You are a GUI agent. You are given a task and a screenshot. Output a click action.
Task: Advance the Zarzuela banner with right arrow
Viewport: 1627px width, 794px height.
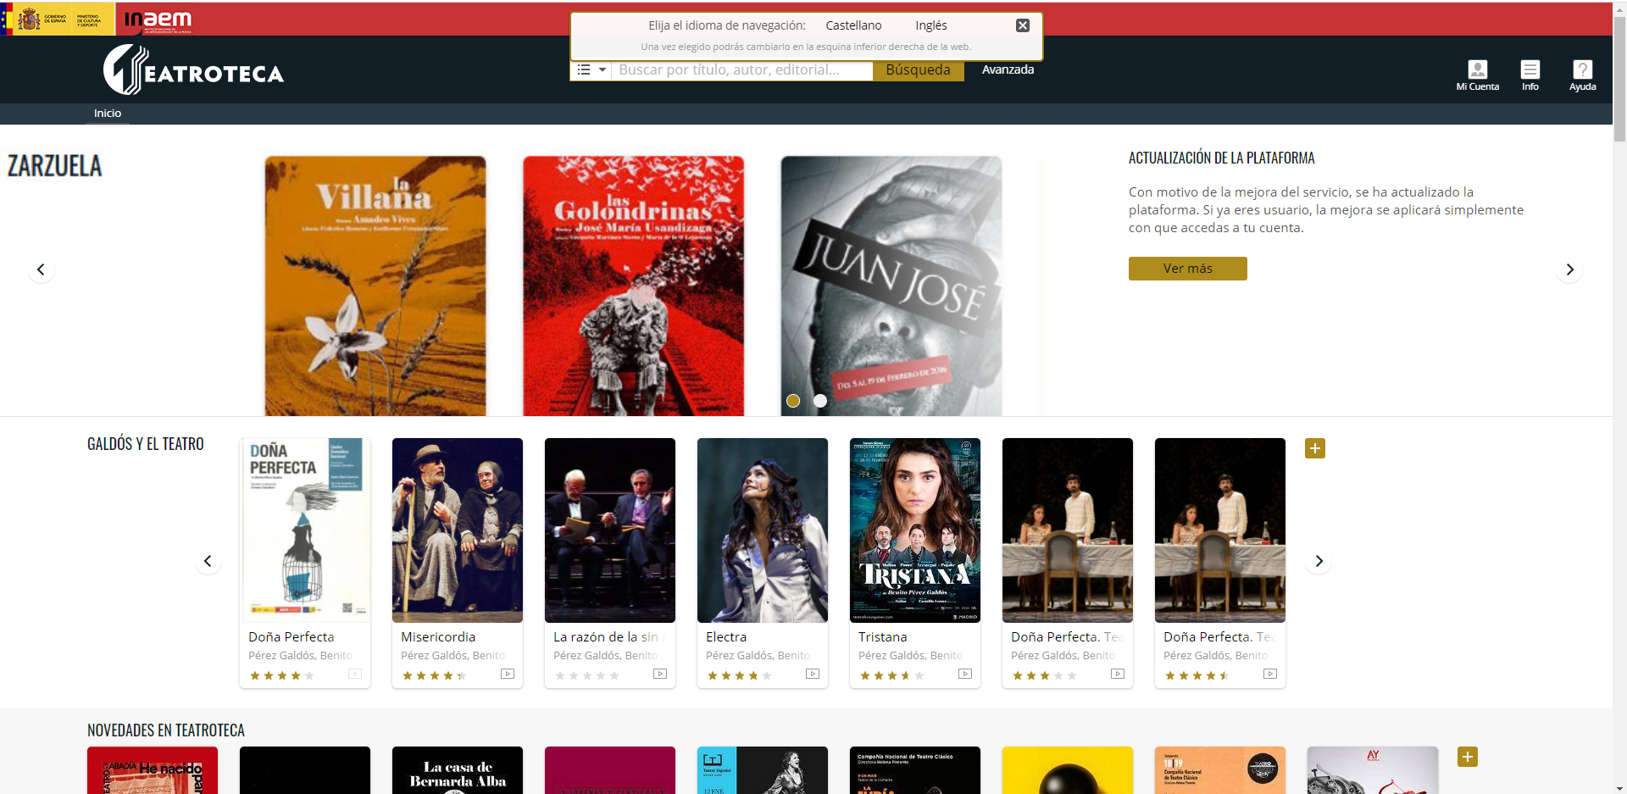(1569, 269)
